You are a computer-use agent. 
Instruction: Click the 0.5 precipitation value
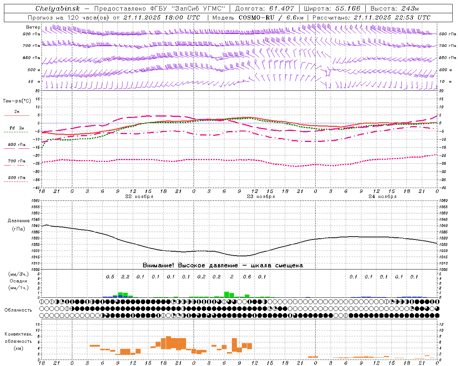click(110, 277)
